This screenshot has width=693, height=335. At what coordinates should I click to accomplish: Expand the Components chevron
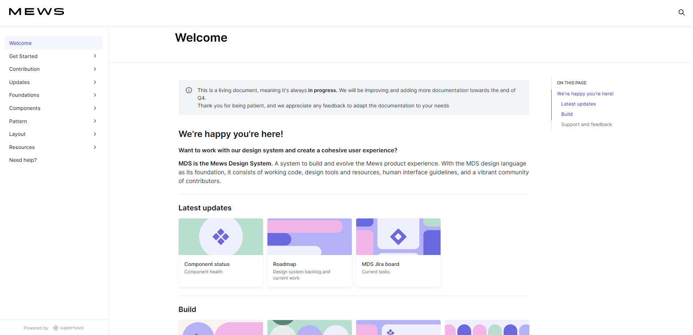[95, 108]
